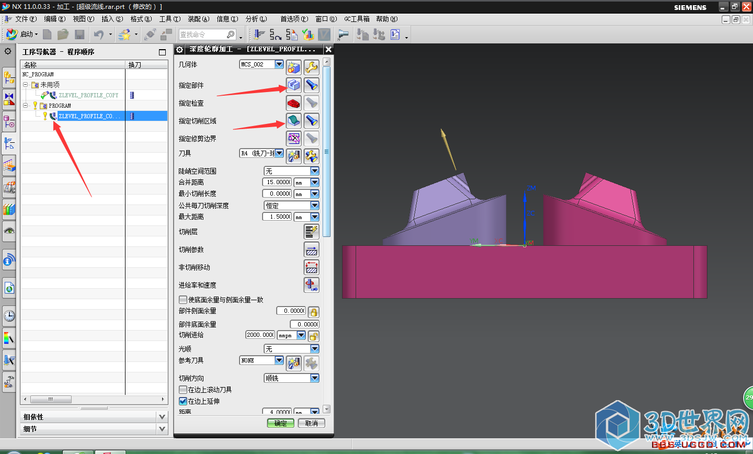Open the 陡峭空间范围 dropdown
The width and height of the screenshot is (753, 454).
pyautogui.click(x=315, y=171)
